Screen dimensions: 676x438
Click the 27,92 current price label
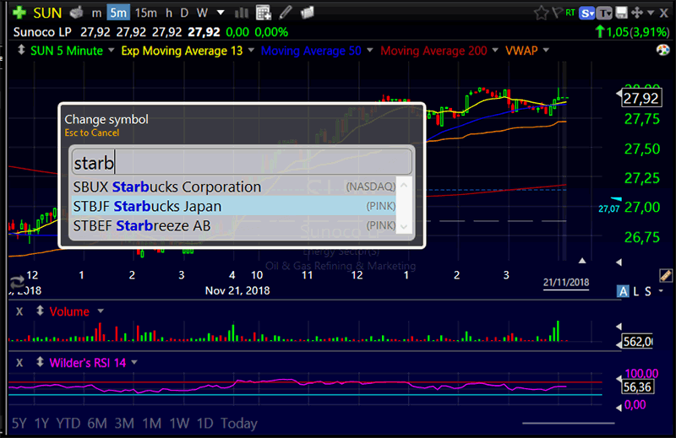(x=641, y=99)
